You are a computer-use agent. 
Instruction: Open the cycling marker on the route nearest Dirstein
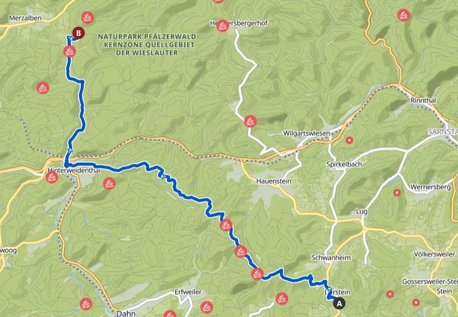tap(257, 274)
